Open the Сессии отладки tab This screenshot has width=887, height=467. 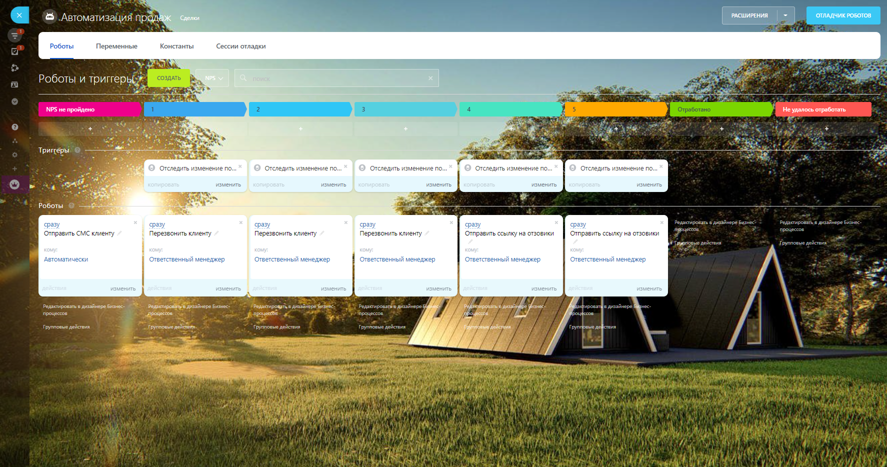coord(240,46)
